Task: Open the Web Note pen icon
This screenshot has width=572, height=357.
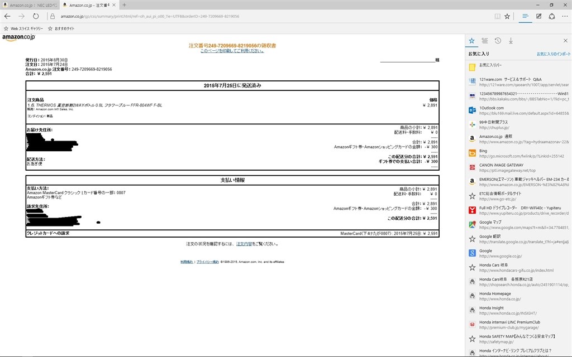Action: tap(539, 16)
